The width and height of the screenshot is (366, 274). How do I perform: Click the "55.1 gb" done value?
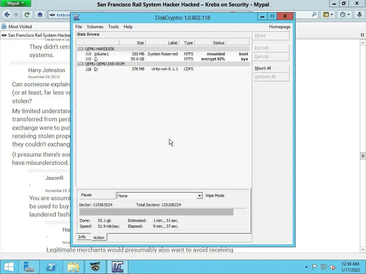[104, 220]
